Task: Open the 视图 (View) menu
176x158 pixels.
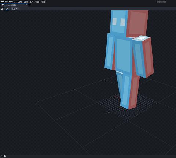Action: [37, 2]
